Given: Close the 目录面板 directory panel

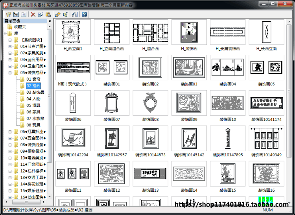Looking at the screenshot, I should [50, 21].
